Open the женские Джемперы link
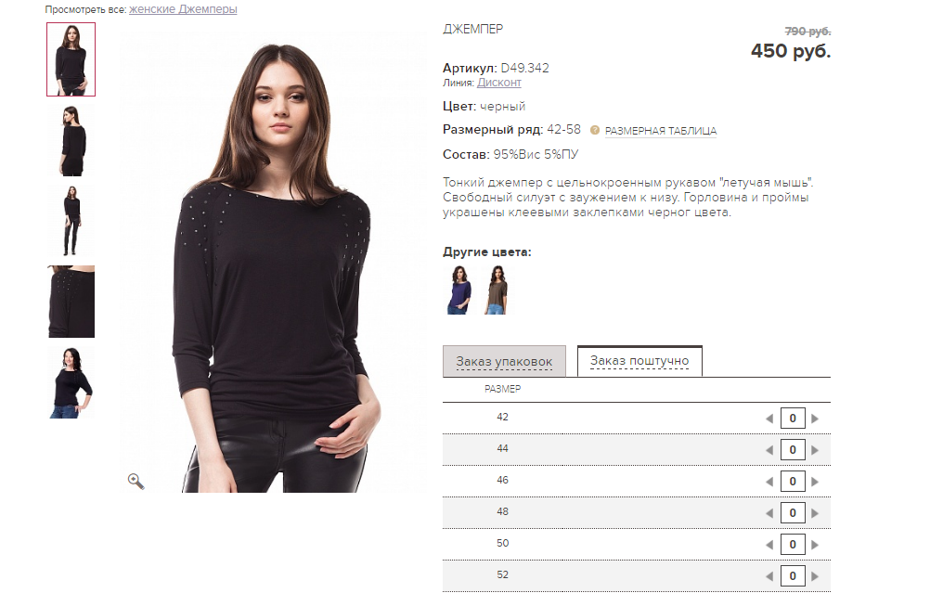Viewport: 943px width, 593px height. click(183, 9)
